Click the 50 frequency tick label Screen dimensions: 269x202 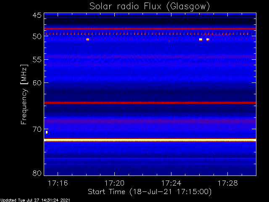(37, 37)
